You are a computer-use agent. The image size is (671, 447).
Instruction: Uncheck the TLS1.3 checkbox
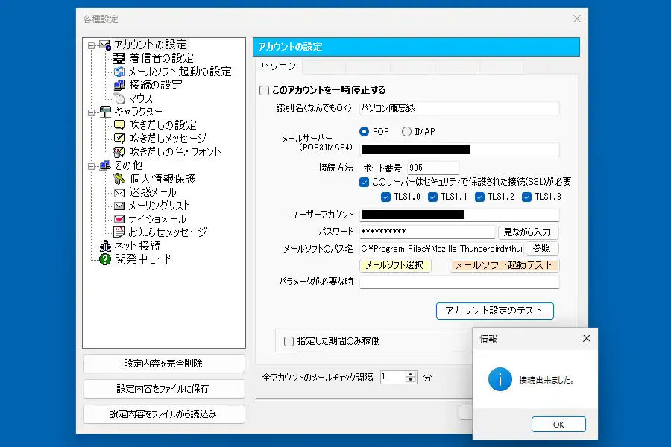527,197
